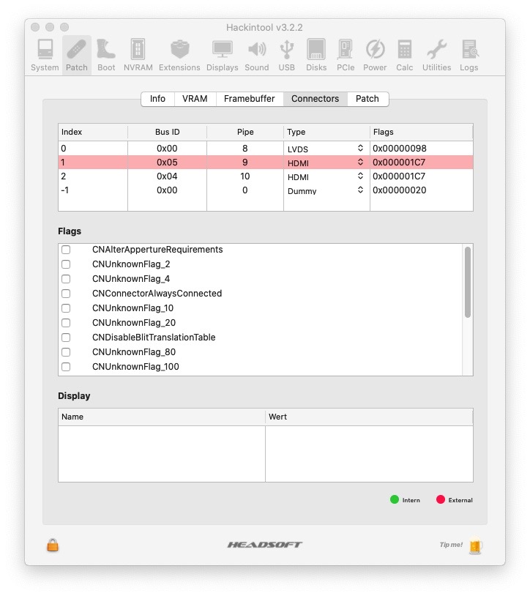The image size is (530, 596).
Task: Click the Pipe value 8 cell
Action: coord(245,148)
